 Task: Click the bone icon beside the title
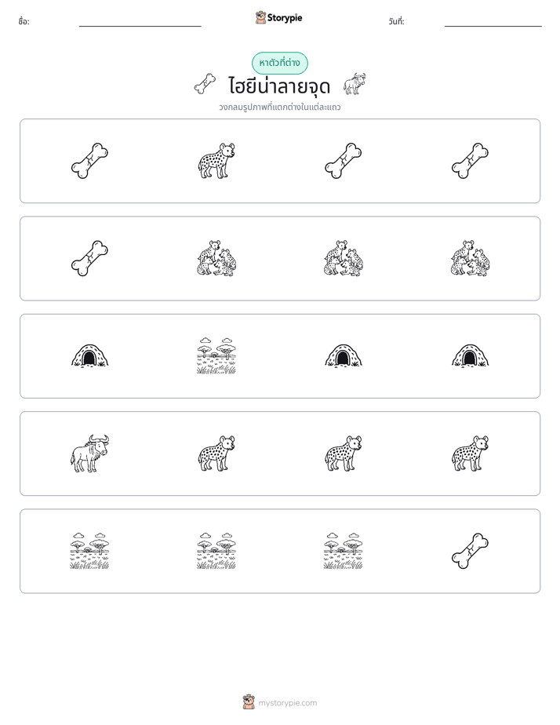tap(205, 84)
